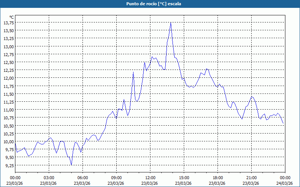
Task: Click the lowest dip of the blue curve
Action: (71, 165)
